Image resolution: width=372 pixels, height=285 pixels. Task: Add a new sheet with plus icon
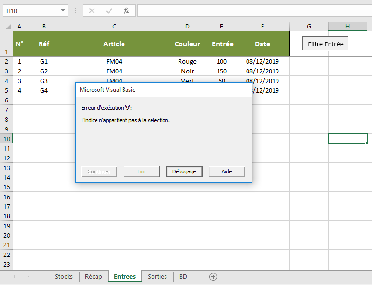click(213, 277)
